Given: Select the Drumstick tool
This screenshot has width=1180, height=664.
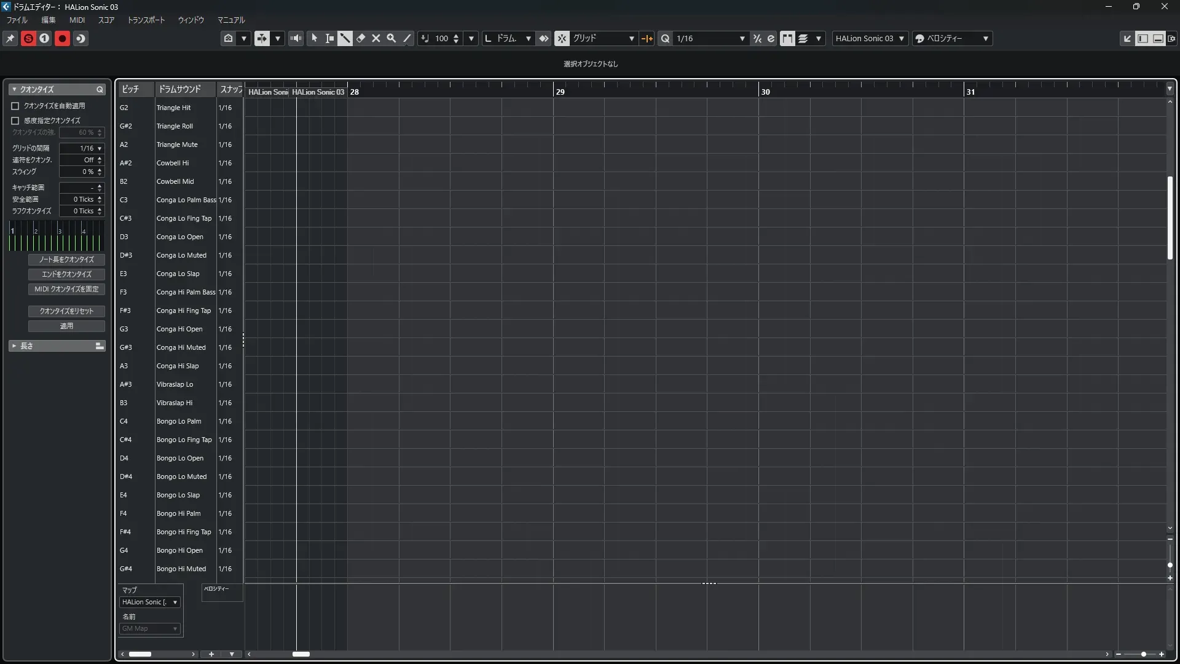Looking at the screenshot, I should [x=345, y=39].
